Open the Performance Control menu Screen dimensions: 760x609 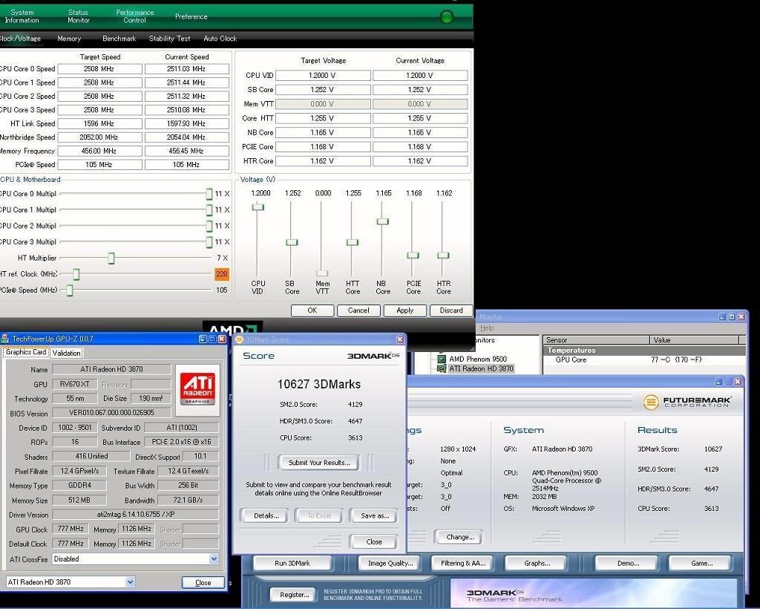click(135, 16)
